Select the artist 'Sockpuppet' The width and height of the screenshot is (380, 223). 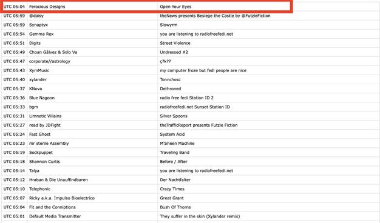[x=41, y=153]
